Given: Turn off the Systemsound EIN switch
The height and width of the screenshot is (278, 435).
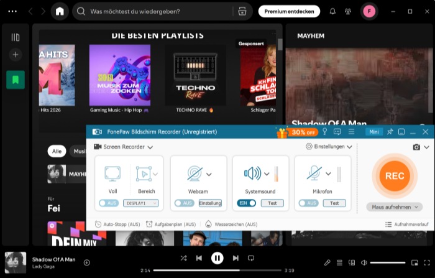Looking at the screenshot, I should tap(246, 203).
